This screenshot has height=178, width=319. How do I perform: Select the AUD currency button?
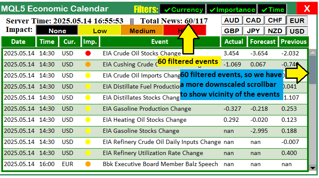pyautogui.click(x=232, y=20)
